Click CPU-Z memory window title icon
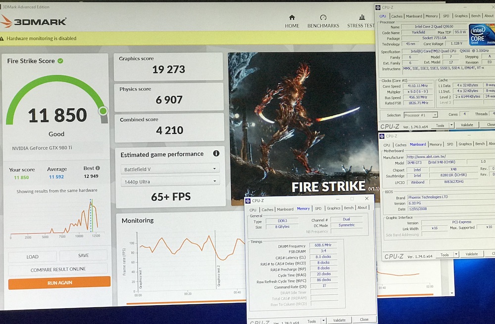 248,201
